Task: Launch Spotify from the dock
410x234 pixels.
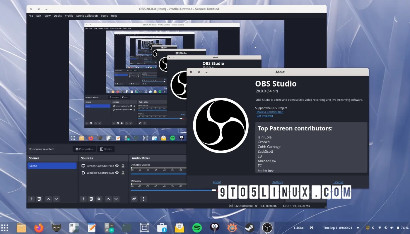Action: coord(197,228)
